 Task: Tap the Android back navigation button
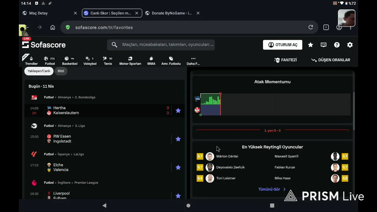coord(104,206)
